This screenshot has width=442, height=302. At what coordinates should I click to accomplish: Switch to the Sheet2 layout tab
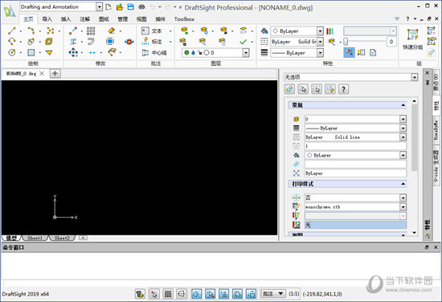click(x=62, y=238)
